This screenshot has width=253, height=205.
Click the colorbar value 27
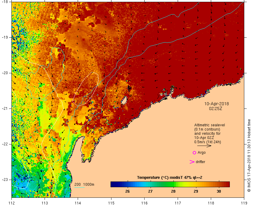[x=150, y=191]
